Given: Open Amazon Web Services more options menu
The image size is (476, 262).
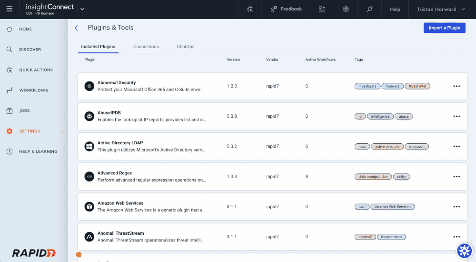Looking at the screenshot, I should pyautogui.click(x=456, y=206).
